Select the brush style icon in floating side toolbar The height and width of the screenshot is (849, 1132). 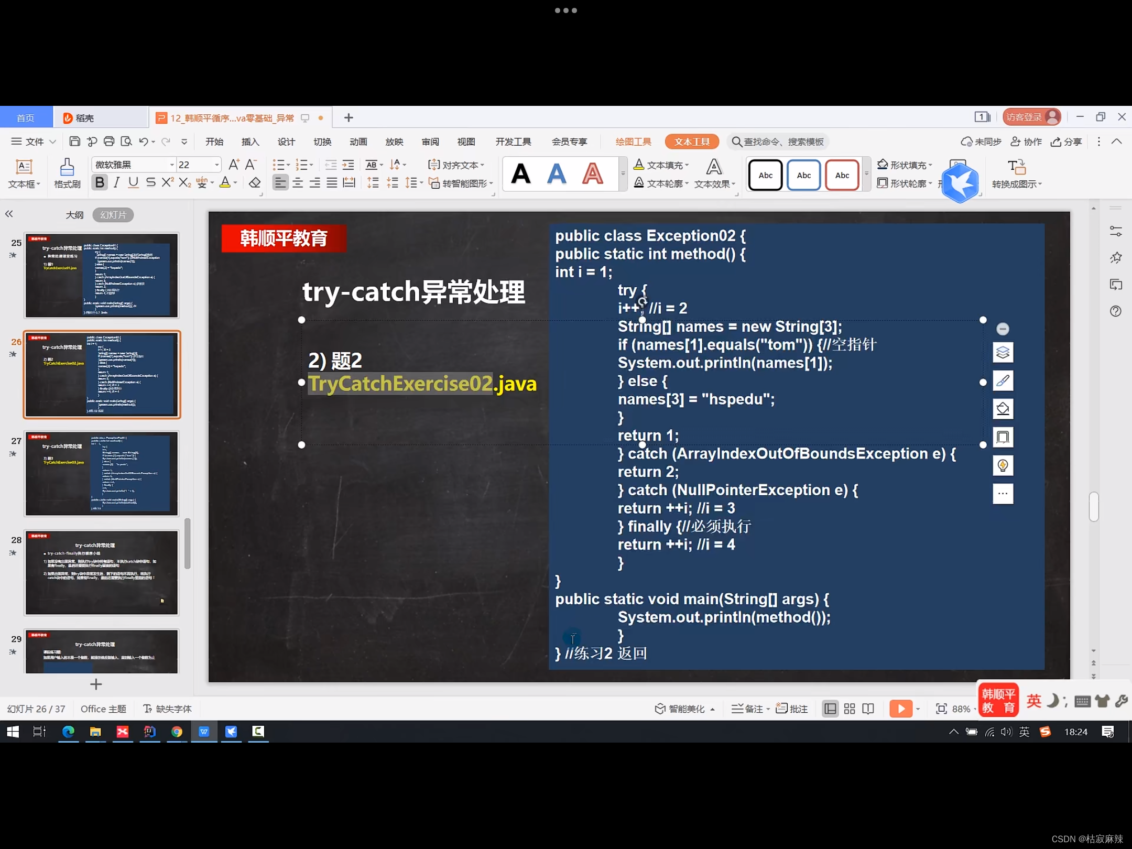coord(1003,381)
